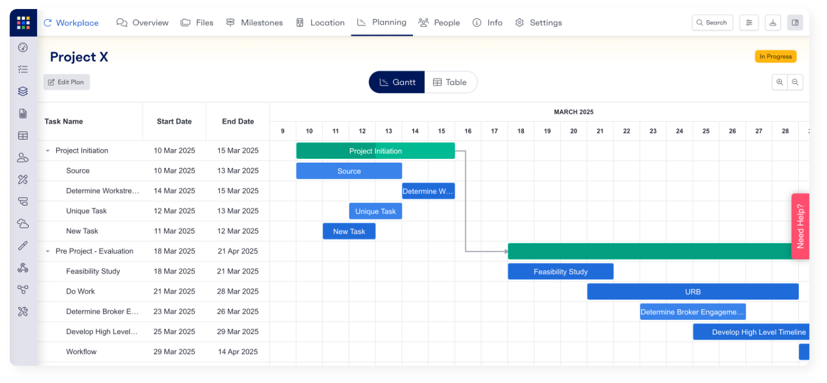
Task: Select the Develop High Level Timeline bar
Action: pyautogui.click(x=752, y=332)
